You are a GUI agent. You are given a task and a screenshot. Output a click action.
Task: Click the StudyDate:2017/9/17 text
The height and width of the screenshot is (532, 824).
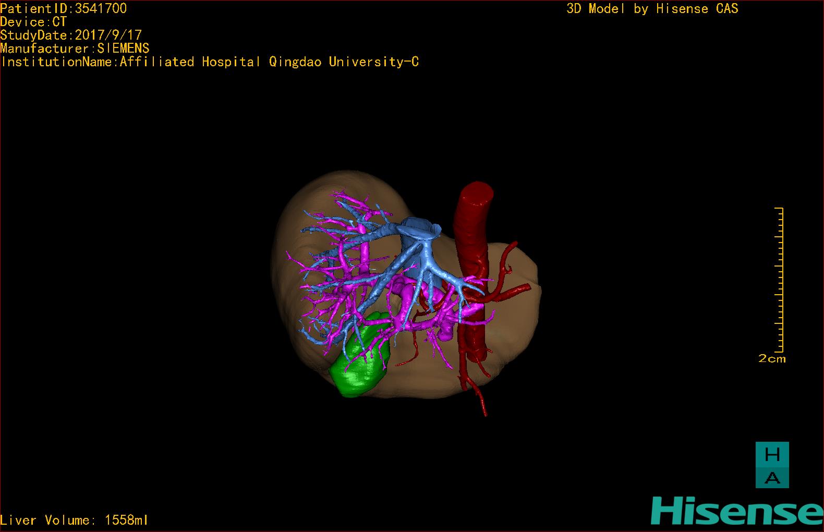[x=71, y=35]
